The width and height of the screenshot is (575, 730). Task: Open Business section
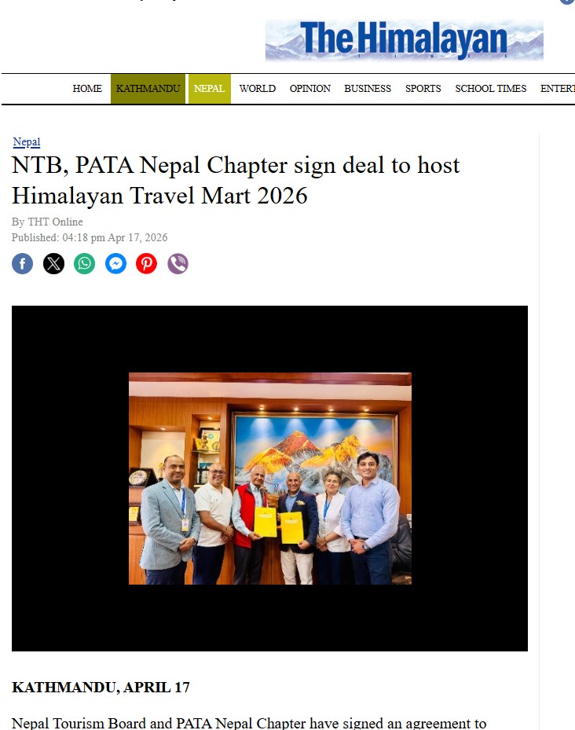(368, 89)
